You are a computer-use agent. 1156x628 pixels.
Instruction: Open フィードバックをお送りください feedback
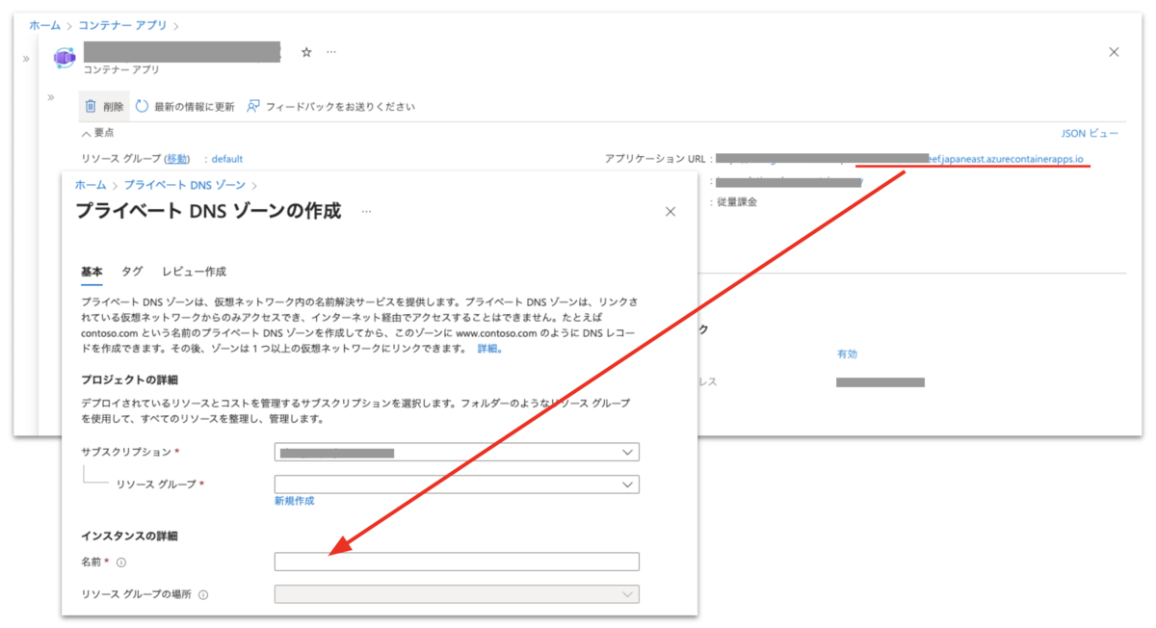click(x=330, y=107)
